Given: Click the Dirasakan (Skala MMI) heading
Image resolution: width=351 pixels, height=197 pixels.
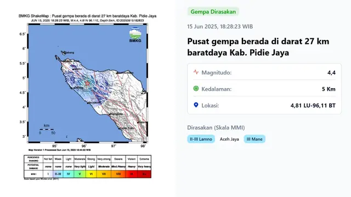Looking at the screenshot, I should click(x=216, y=128).
